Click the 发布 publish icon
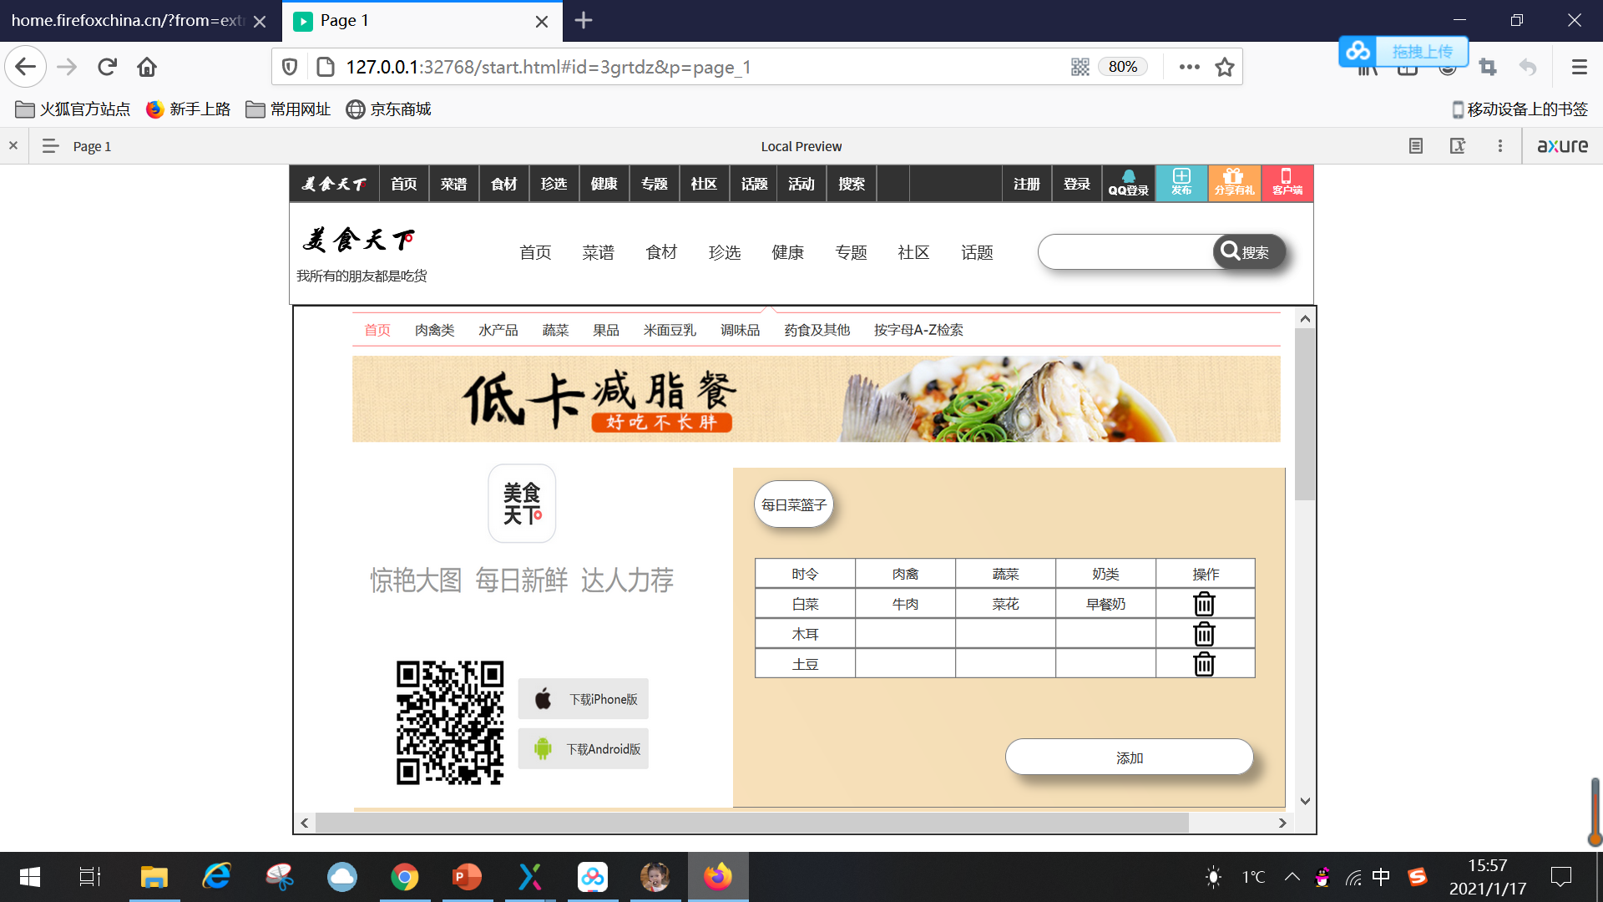 [x=1181, y=182]
